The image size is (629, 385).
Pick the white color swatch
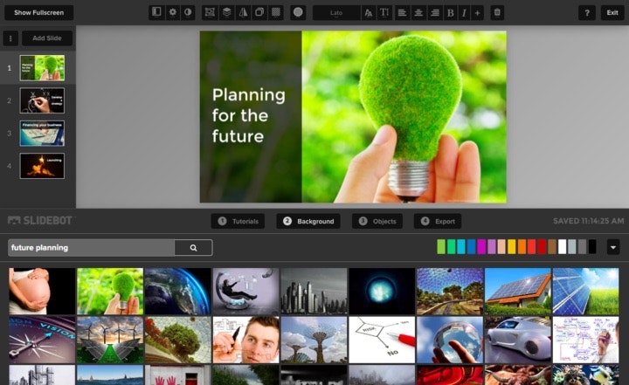[563, 247]
